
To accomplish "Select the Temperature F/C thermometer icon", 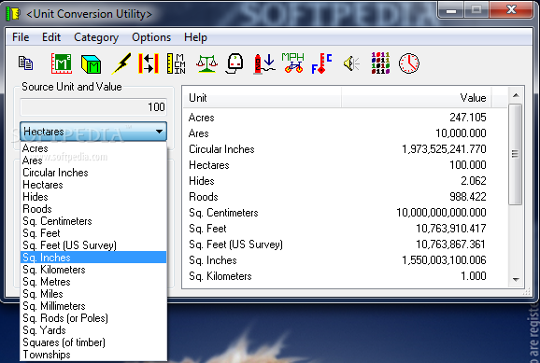I will click(321, 63).
